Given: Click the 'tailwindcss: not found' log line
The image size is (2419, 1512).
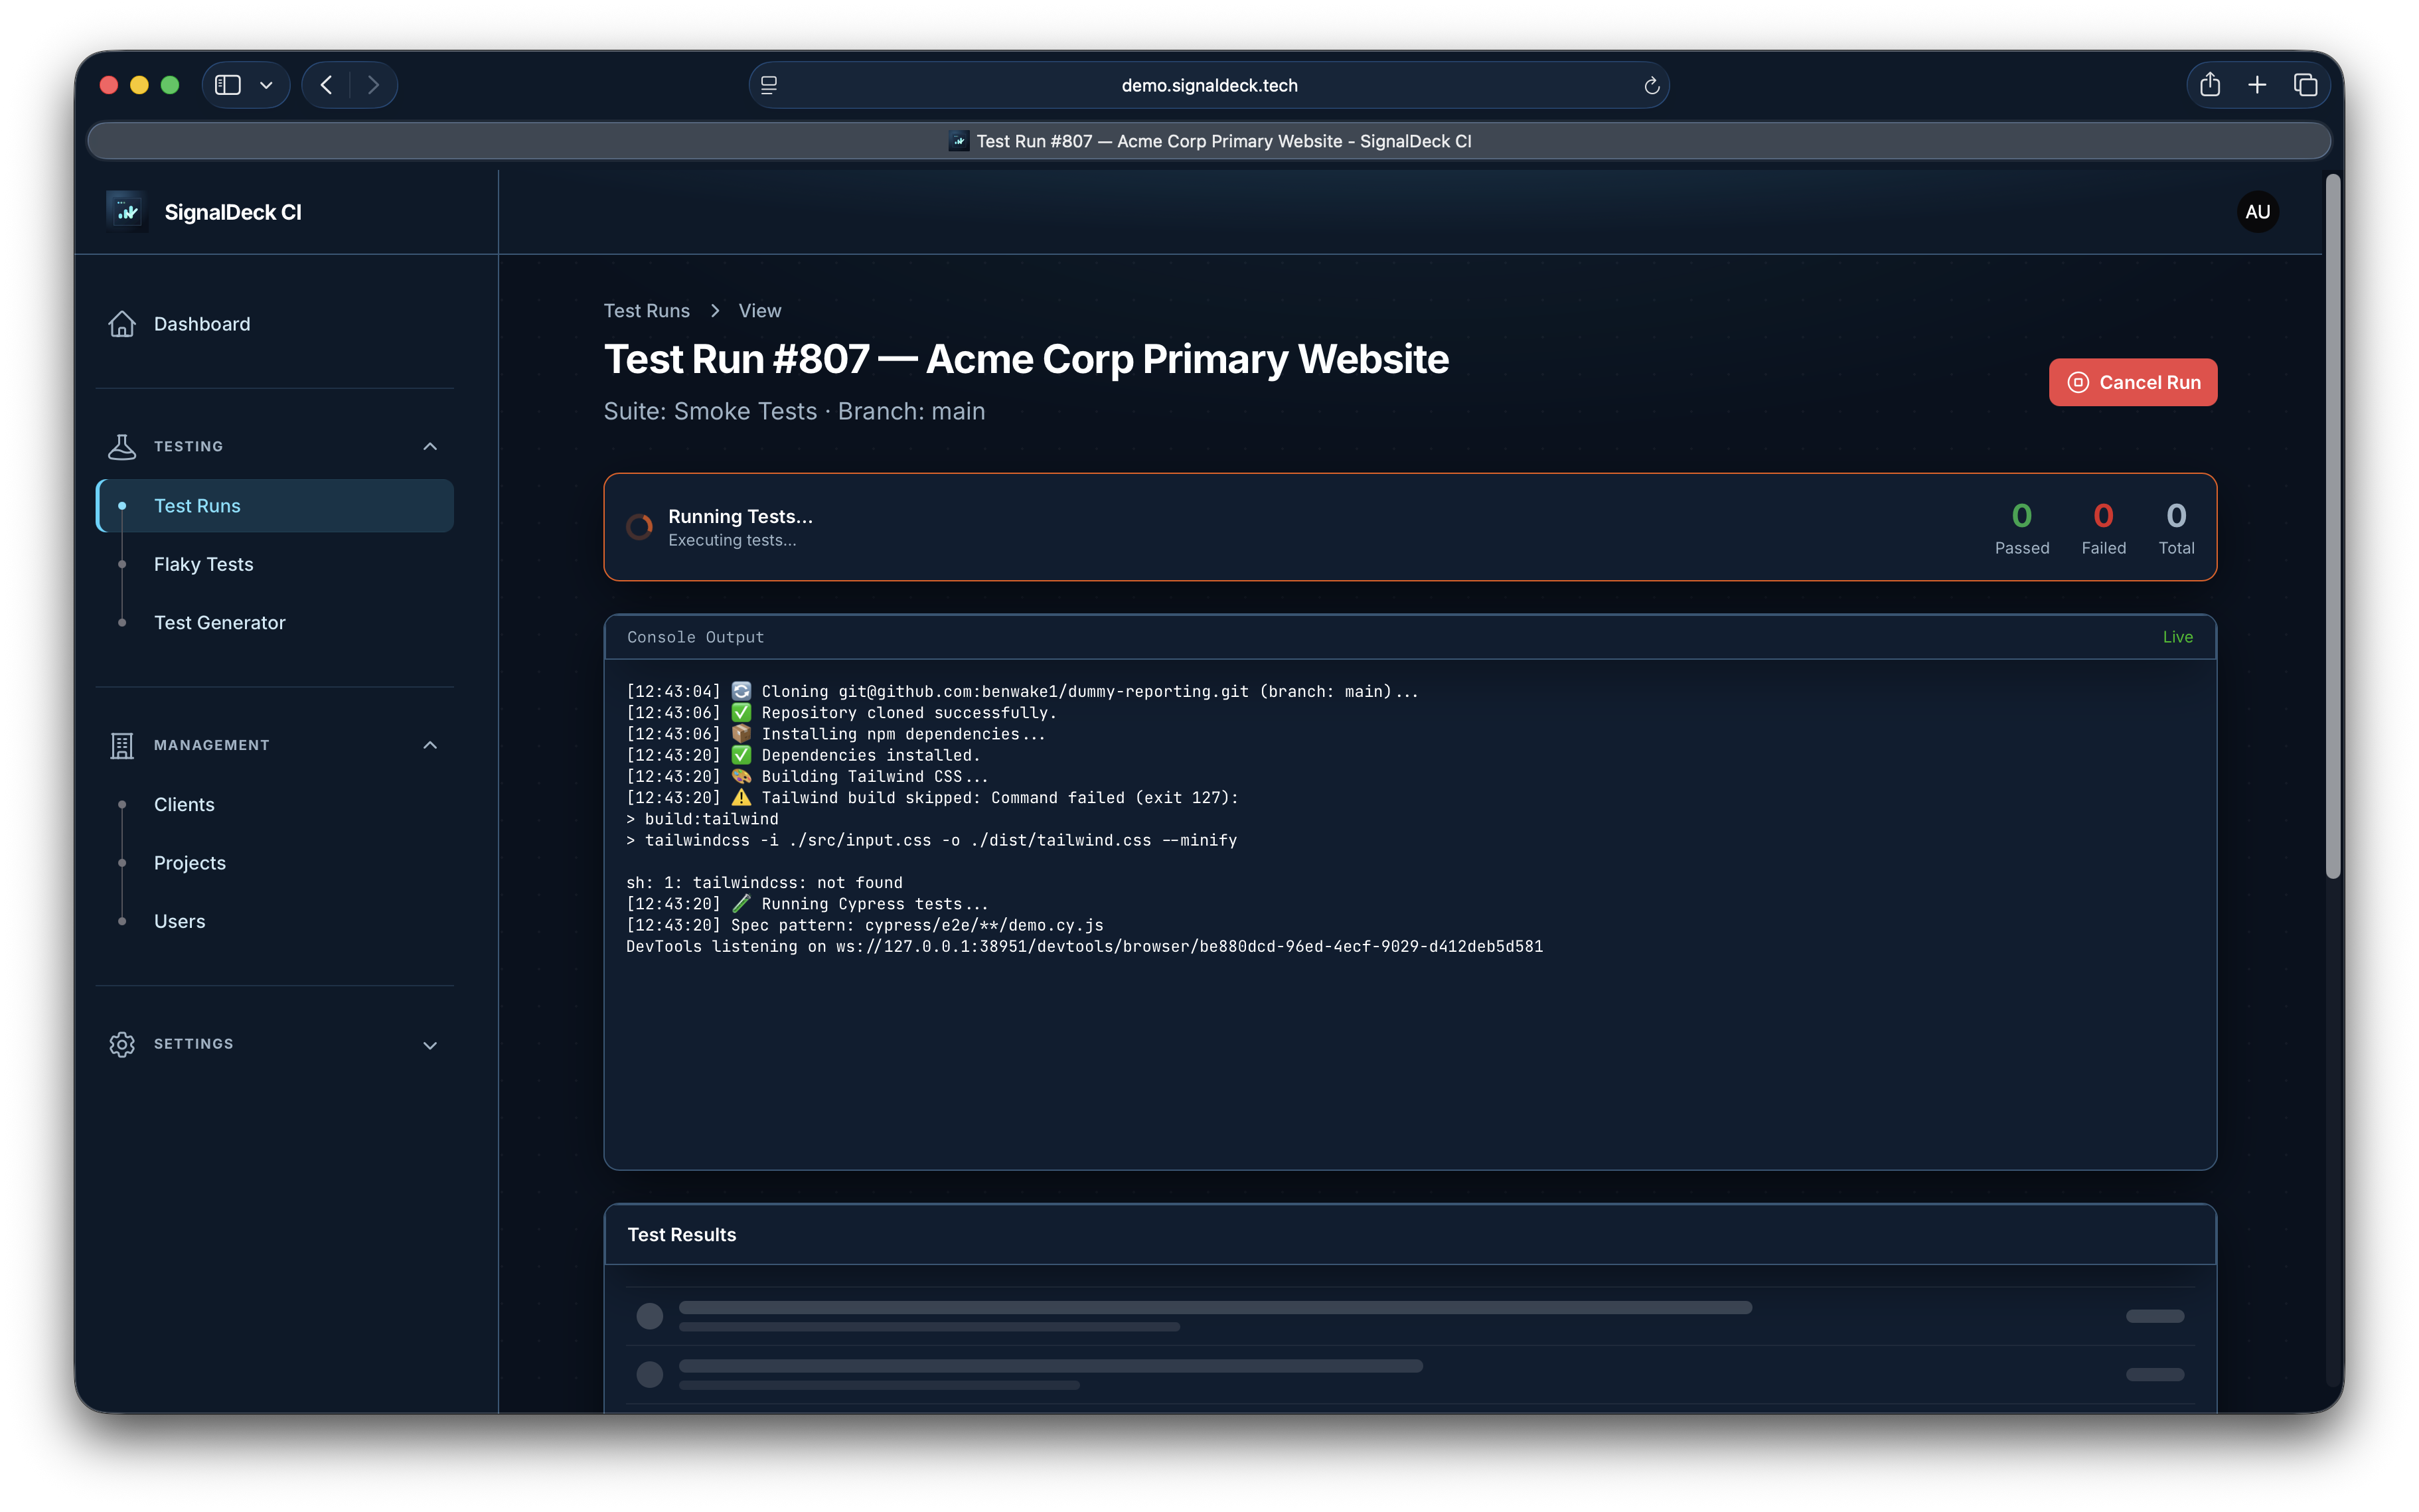Looking at the screenshot, I should (764, 883).
